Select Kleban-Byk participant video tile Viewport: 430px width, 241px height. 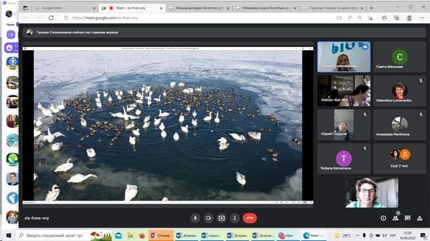[344, 91]
